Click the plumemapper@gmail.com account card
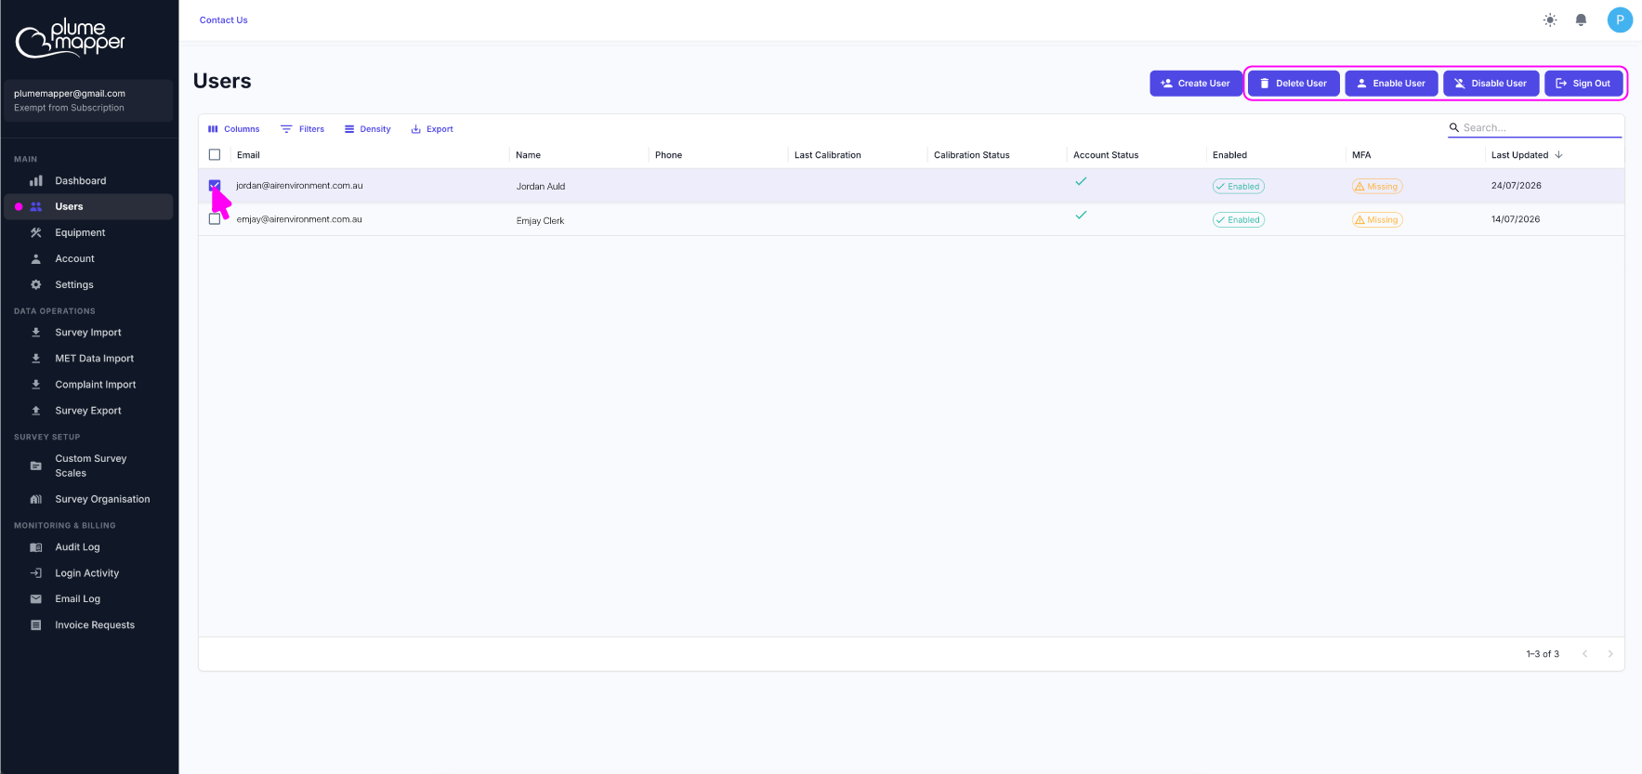This screenshot has width=1642, height=774. click(88, 100)
